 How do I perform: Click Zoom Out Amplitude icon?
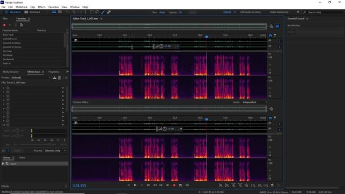coord(227,185)
